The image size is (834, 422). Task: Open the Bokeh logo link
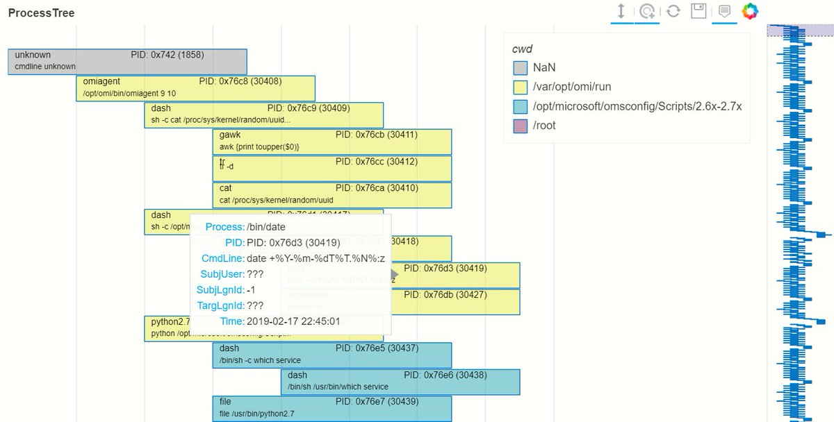(749, 12)
